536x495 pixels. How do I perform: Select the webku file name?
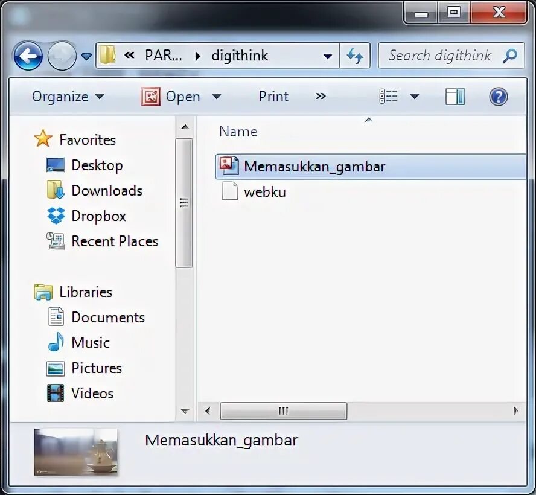265,192
